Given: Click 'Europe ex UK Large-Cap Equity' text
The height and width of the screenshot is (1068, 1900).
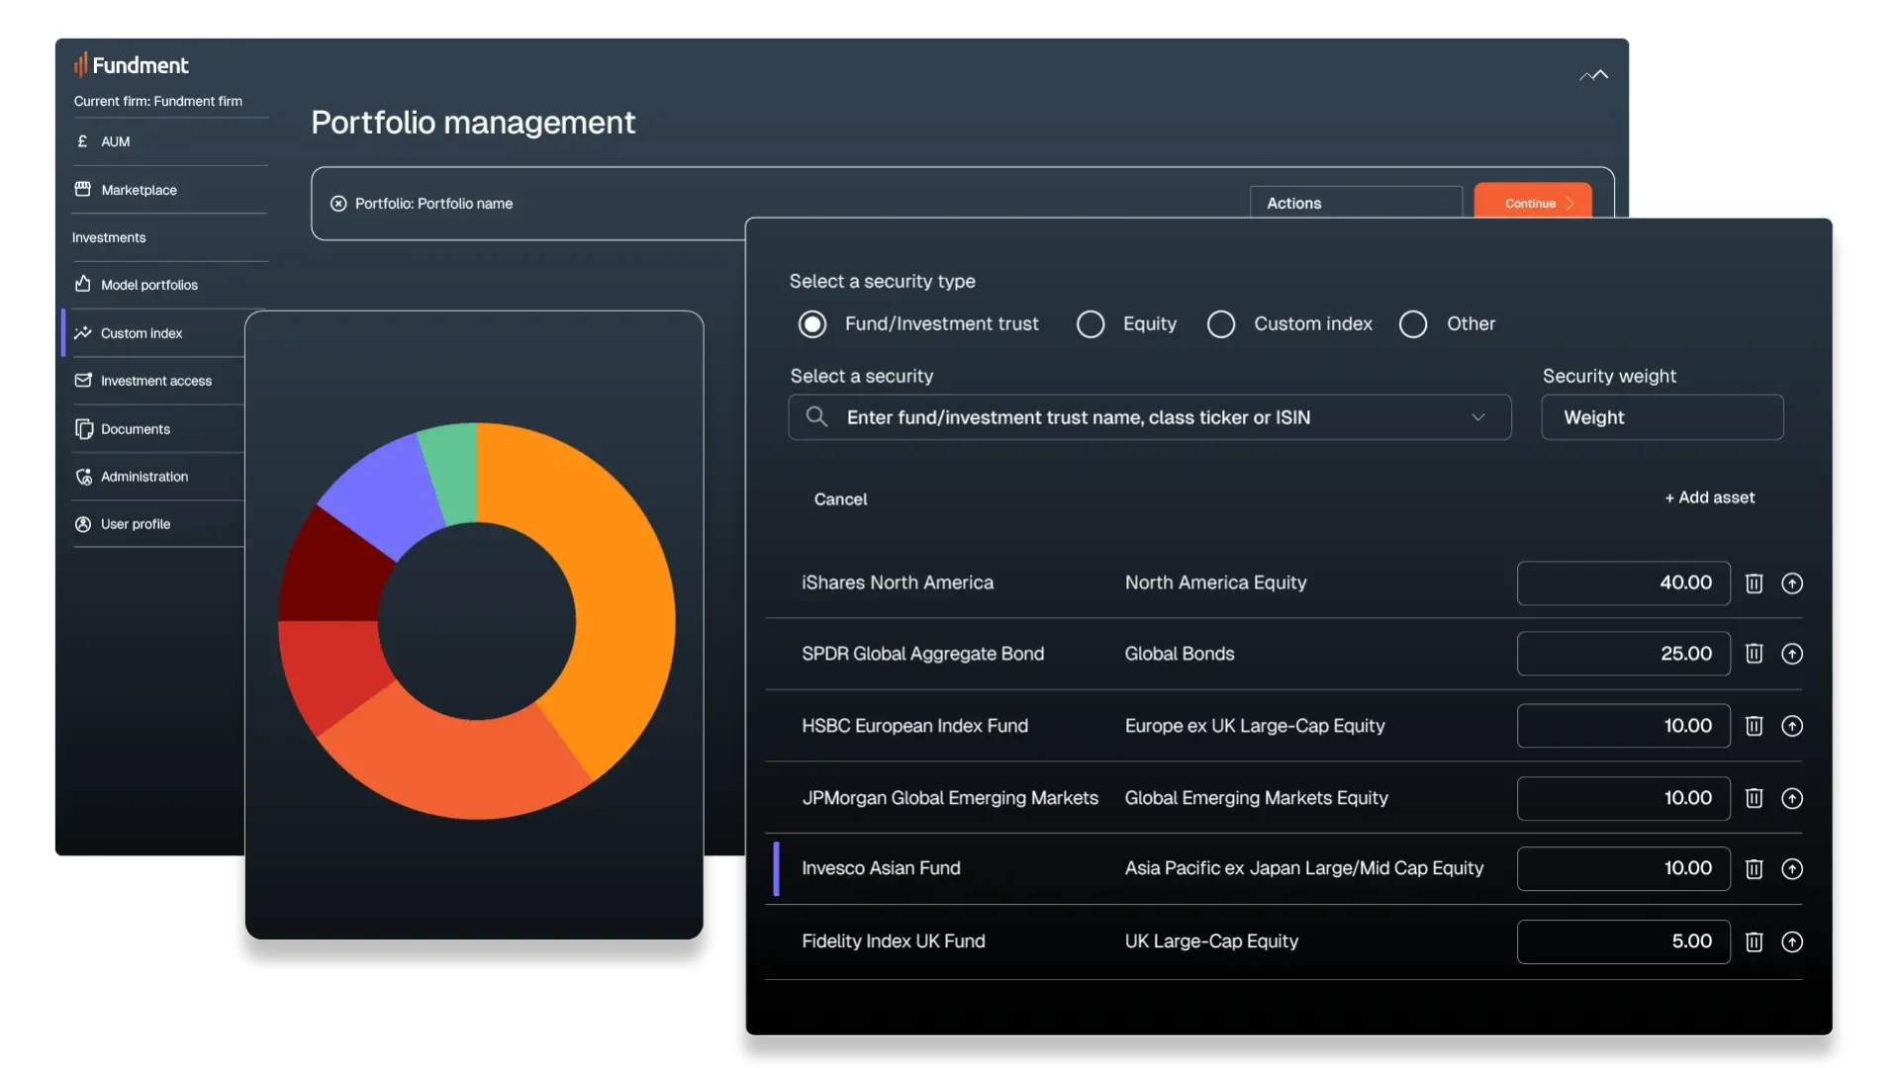Looking at the screenshot, I should pyautogui.click(x=1254, y=726).
